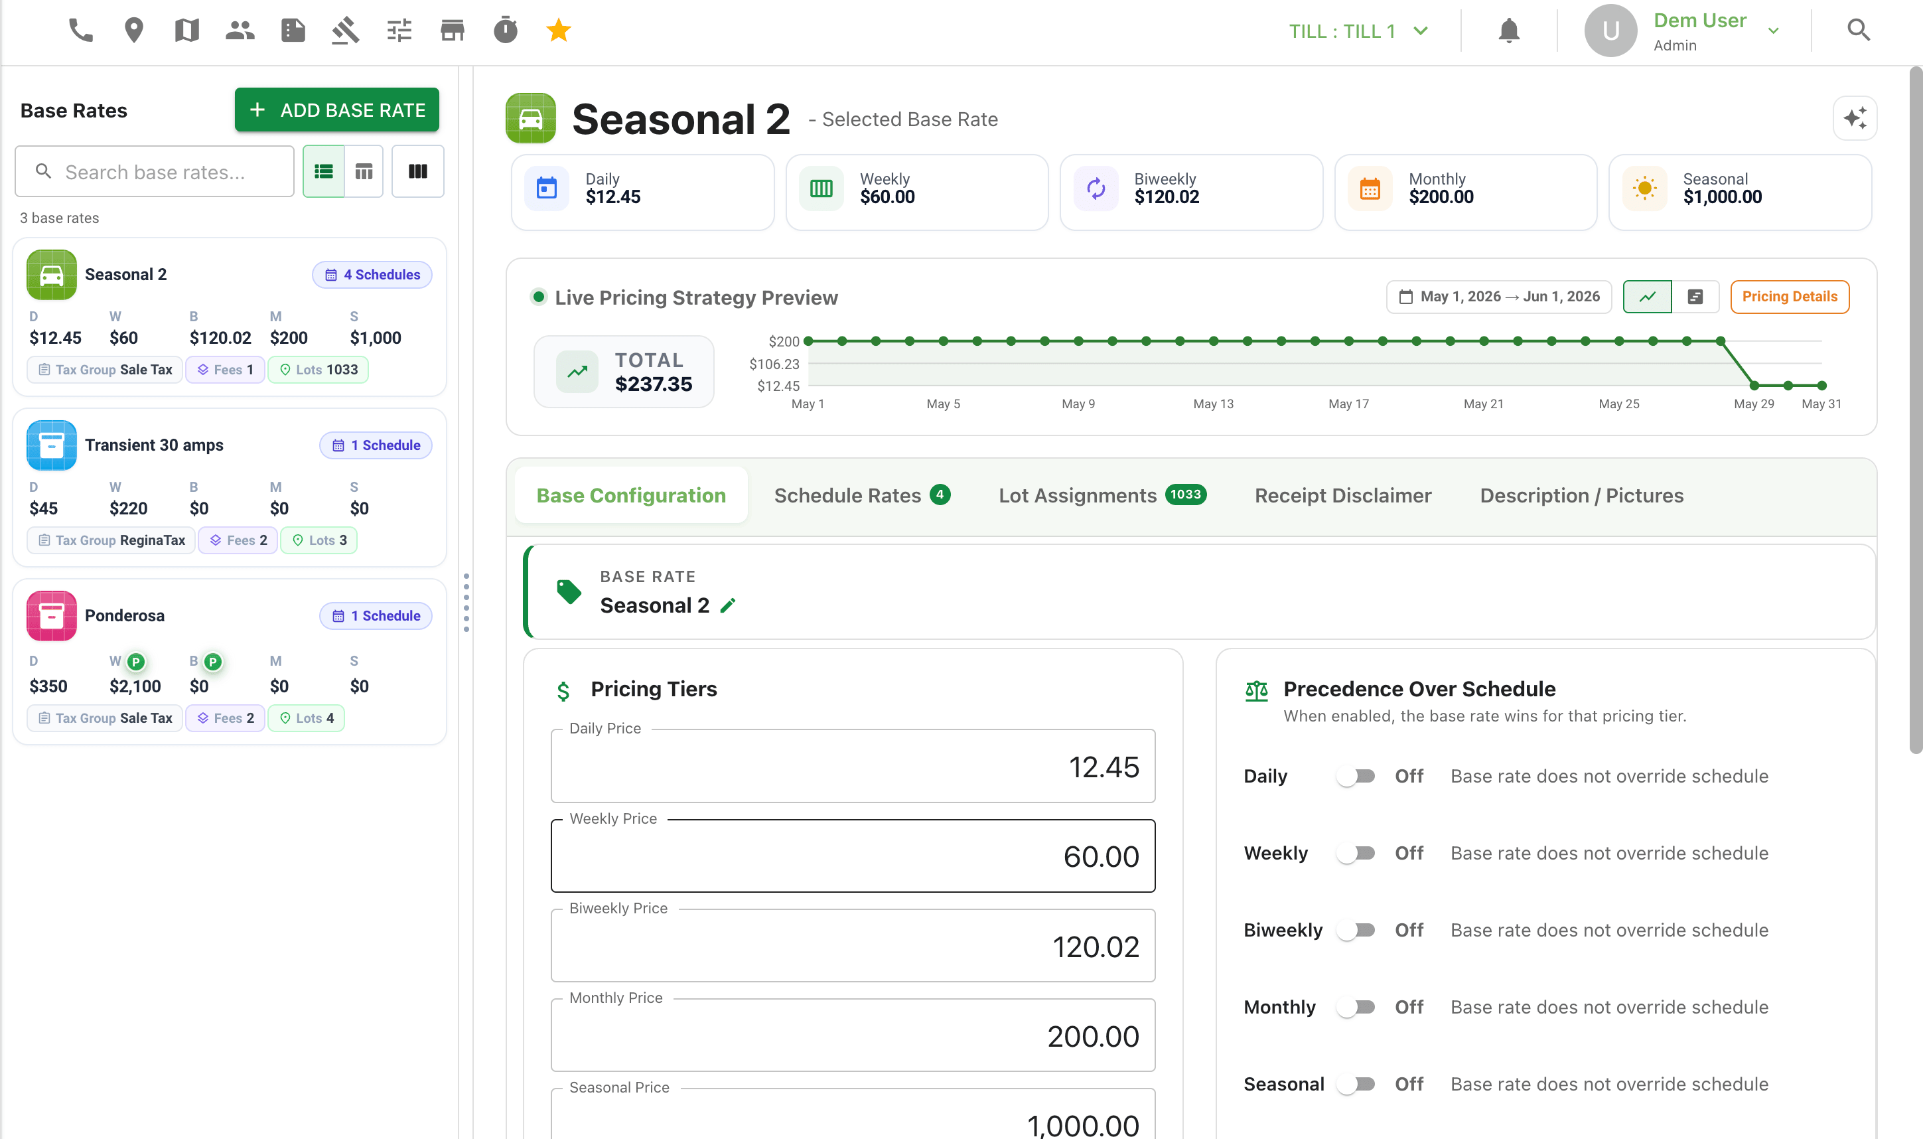Click TOTAL $237.35 summary box
Screen dimensions: 1923x1139
[624, 372]
